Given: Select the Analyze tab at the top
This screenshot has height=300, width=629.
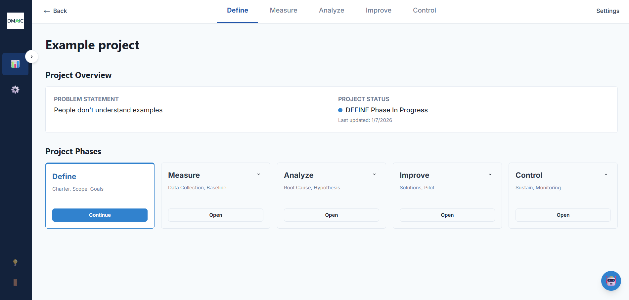Looking at the screenshot, I should click(x=331, y=10).
